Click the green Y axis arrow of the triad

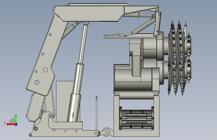click(16, 119)
